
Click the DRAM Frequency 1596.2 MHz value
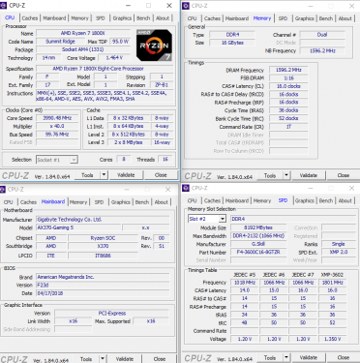click(x=288, y=70)
